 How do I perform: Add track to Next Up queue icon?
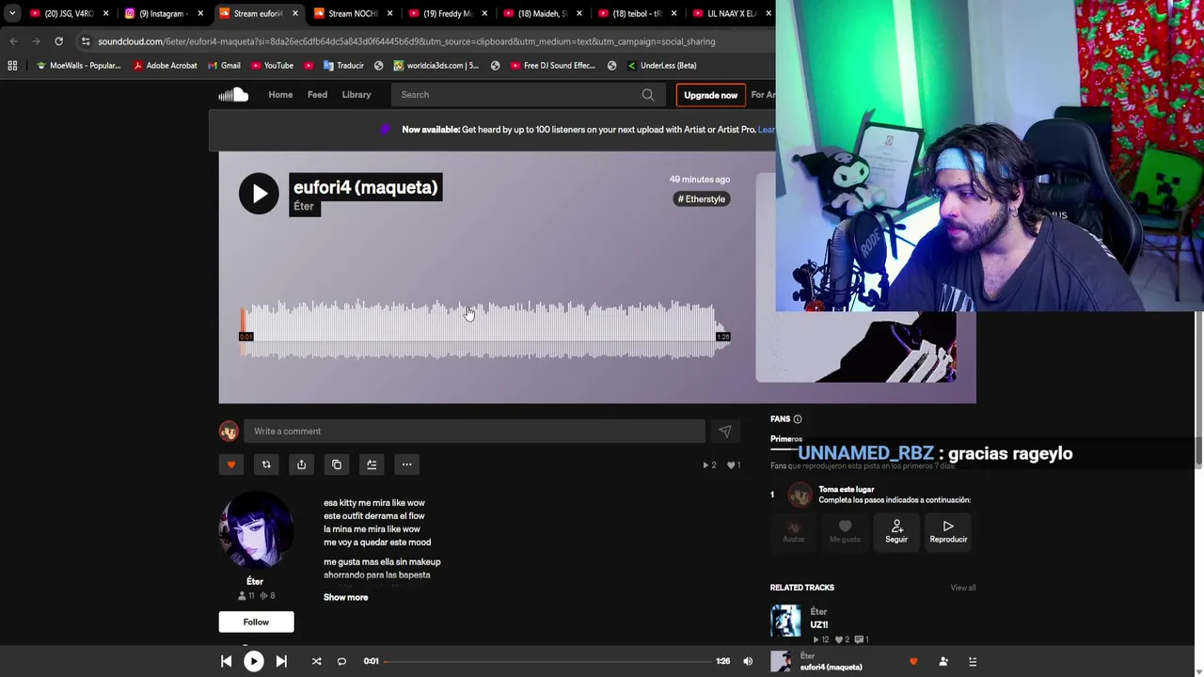(x=372, y=464)
